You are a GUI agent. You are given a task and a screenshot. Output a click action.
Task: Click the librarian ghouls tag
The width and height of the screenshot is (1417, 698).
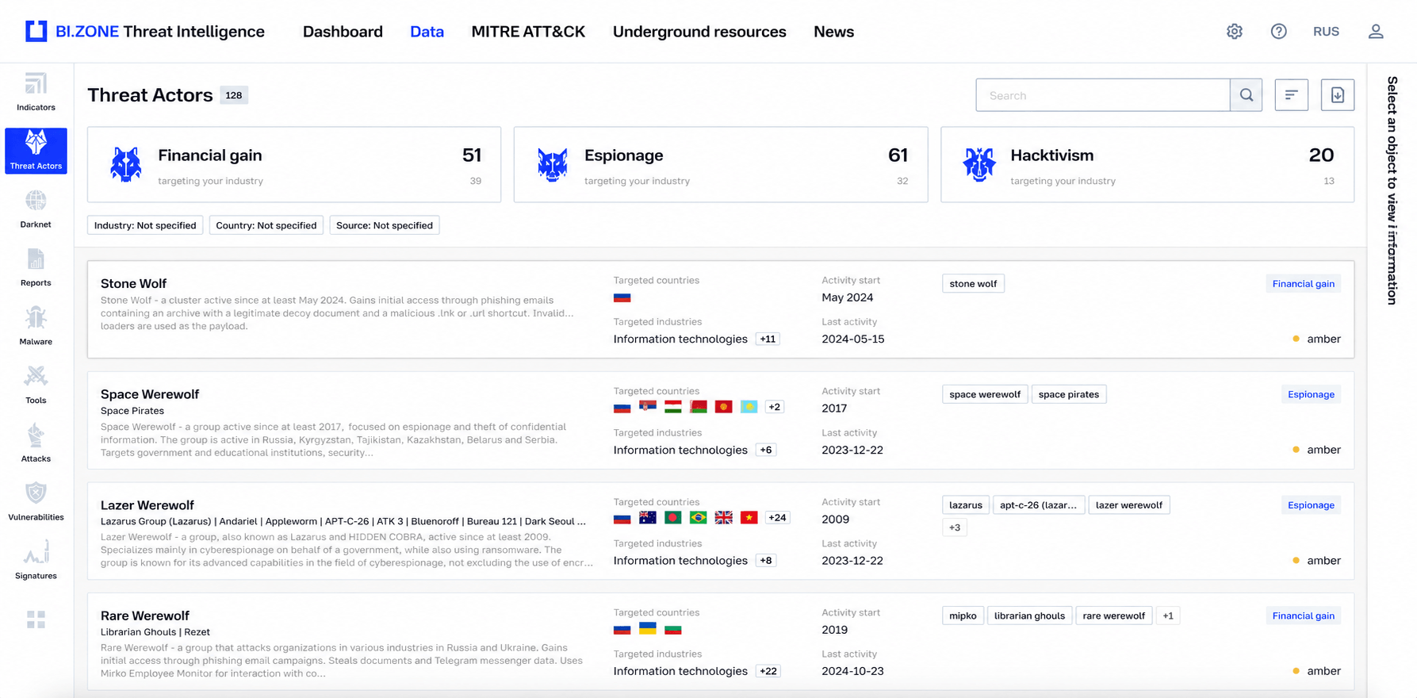[x=1029, y=616]
